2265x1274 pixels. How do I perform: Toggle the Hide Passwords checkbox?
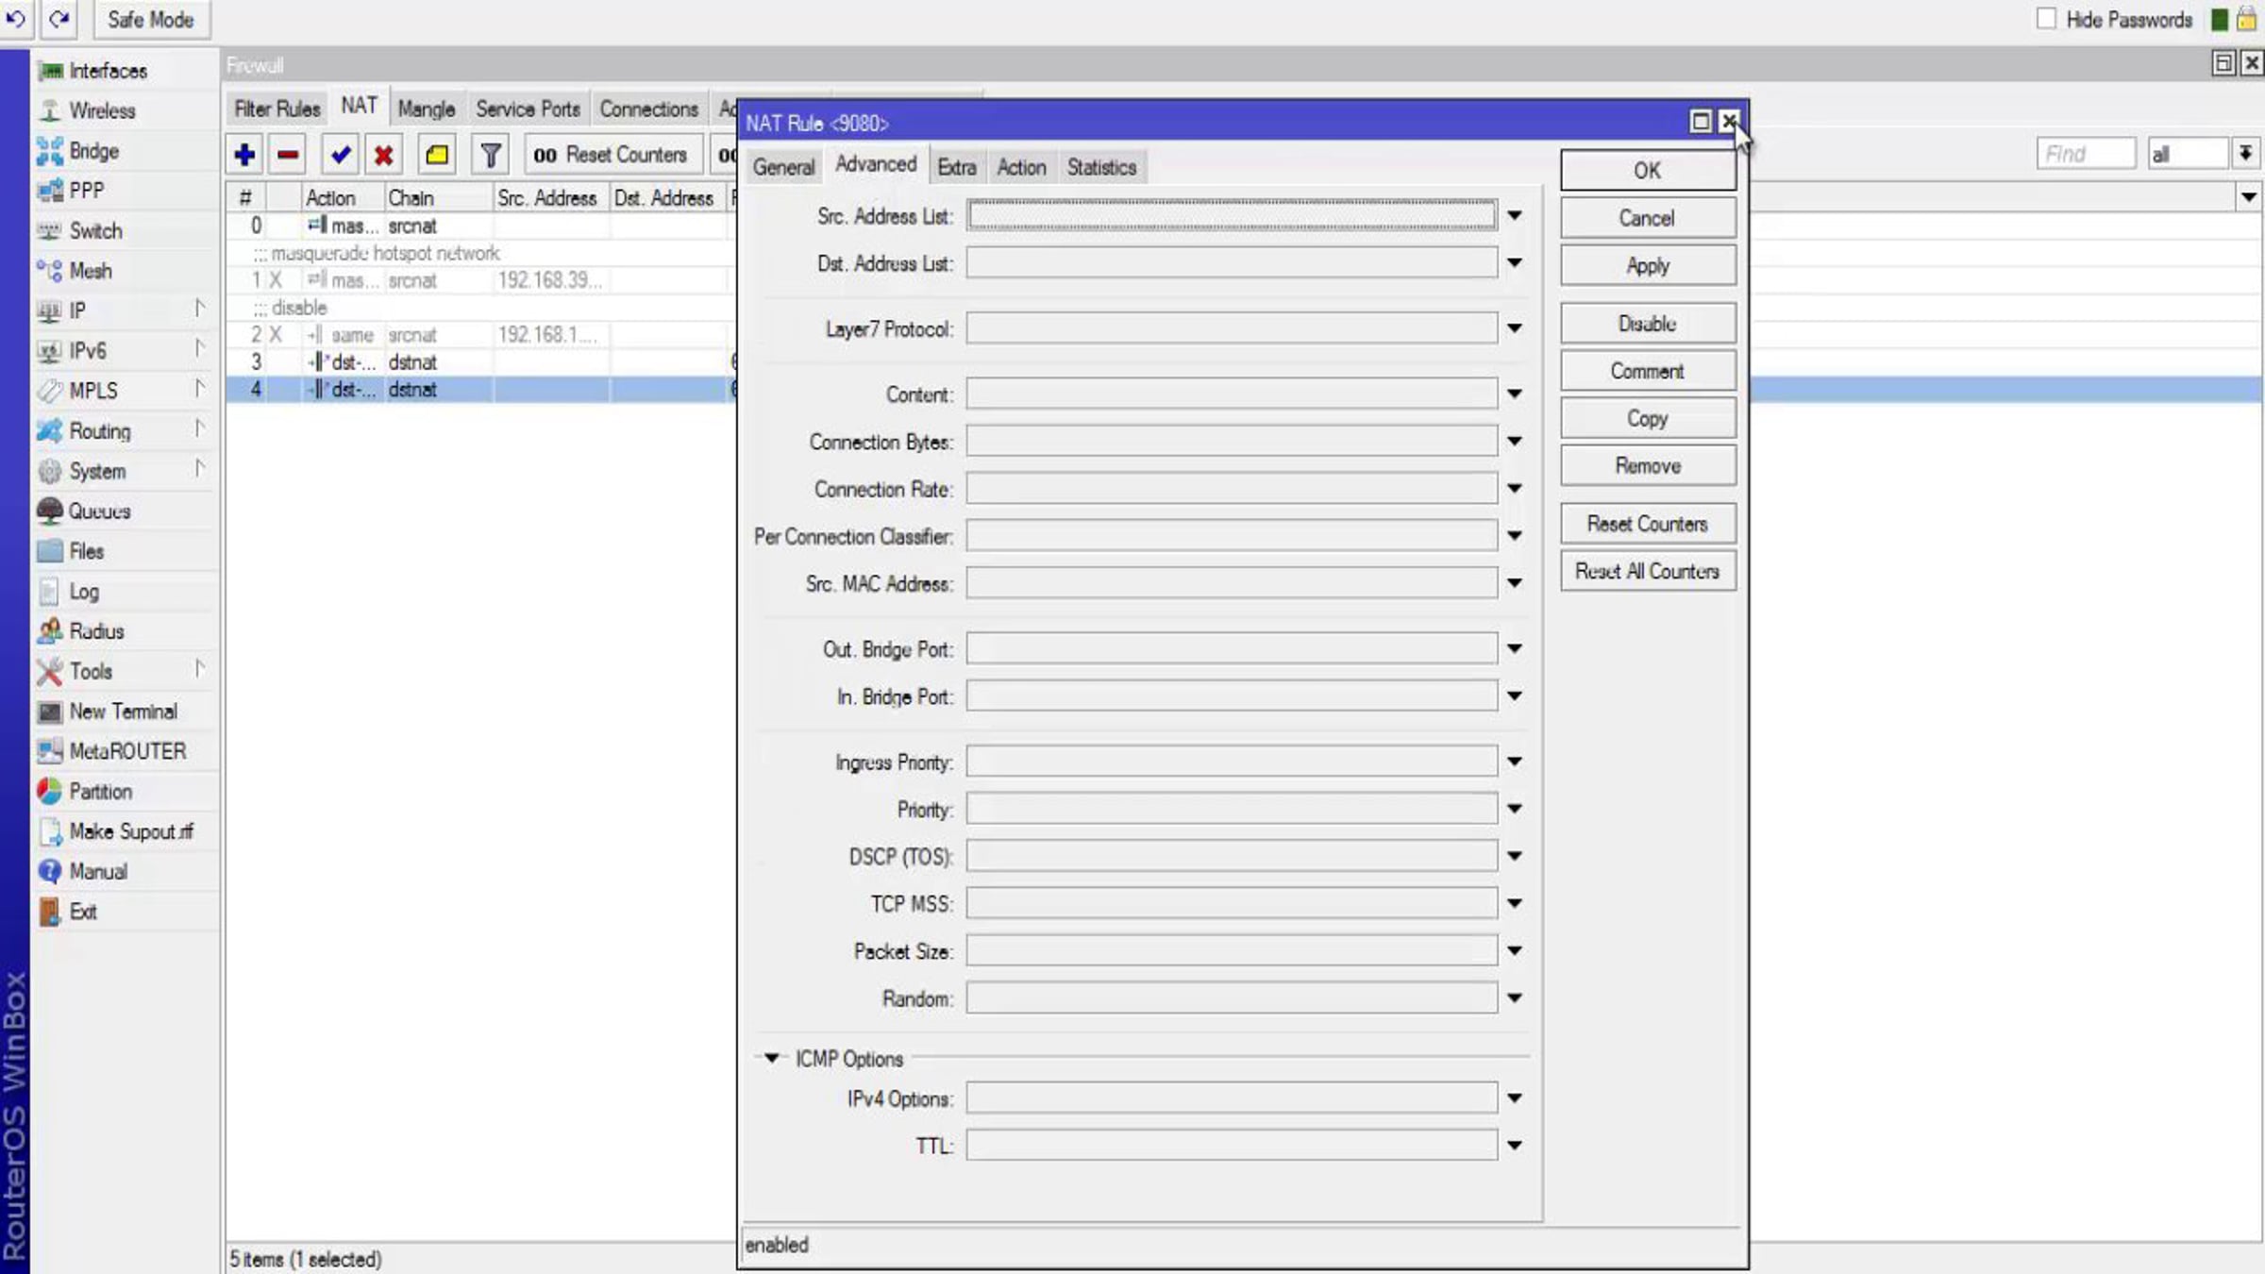[x=2046, y=19]
